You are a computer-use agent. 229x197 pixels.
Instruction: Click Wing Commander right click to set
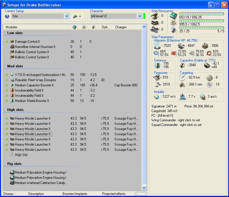pos(175,120)
